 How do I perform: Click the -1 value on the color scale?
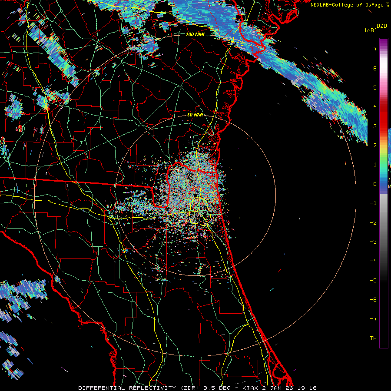(x=373, y=203)
